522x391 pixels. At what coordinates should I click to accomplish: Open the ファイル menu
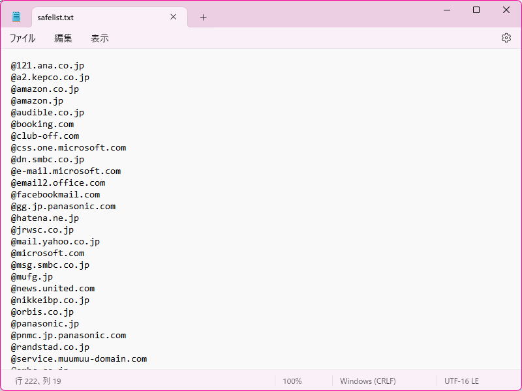pos(22,38)
